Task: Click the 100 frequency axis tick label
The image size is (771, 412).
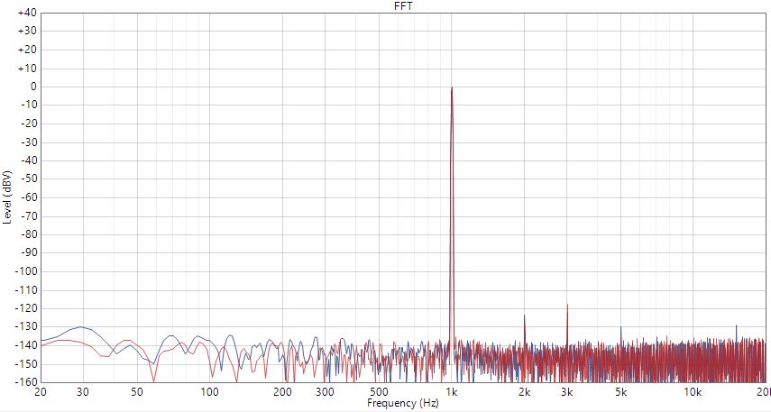Action: tap(209, 393)
